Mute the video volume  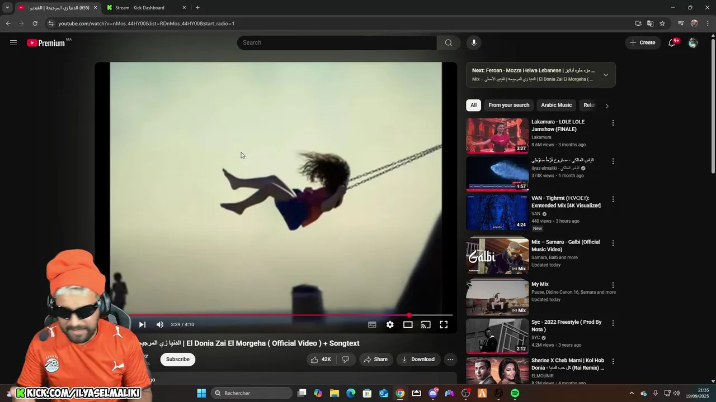[x=160, y=324]
